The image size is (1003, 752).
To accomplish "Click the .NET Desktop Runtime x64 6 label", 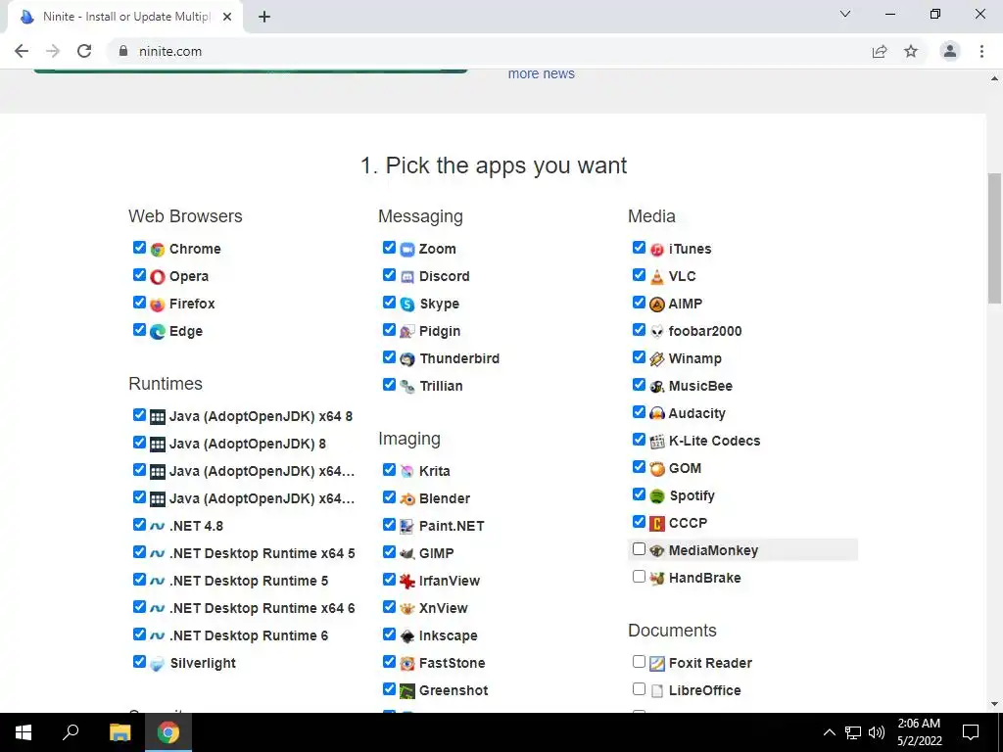I will [x=263, y=609].
